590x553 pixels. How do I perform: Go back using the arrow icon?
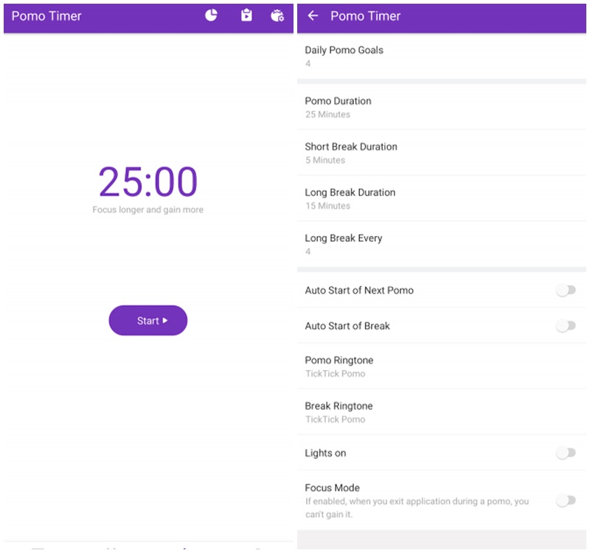point(313,15)
